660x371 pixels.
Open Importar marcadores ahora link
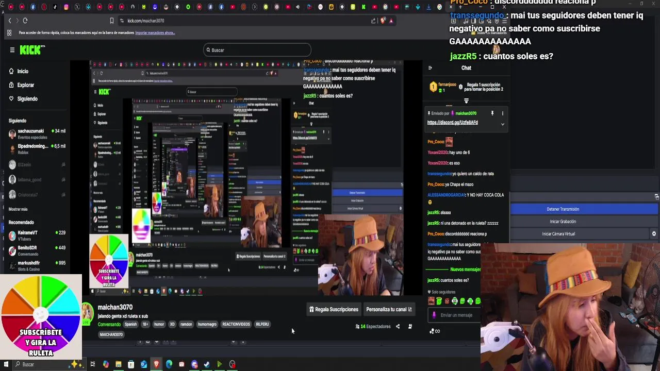pos(155,33)
